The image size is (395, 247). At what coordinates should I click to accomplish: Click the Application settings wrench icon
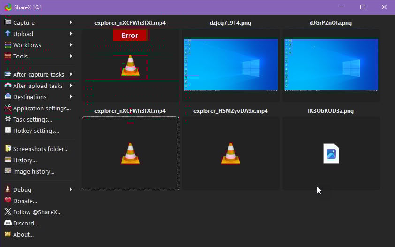(8, 108)
